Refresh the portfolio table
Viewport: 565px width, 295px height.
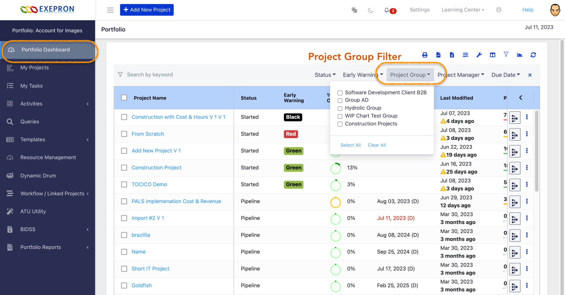click(533, 55)
